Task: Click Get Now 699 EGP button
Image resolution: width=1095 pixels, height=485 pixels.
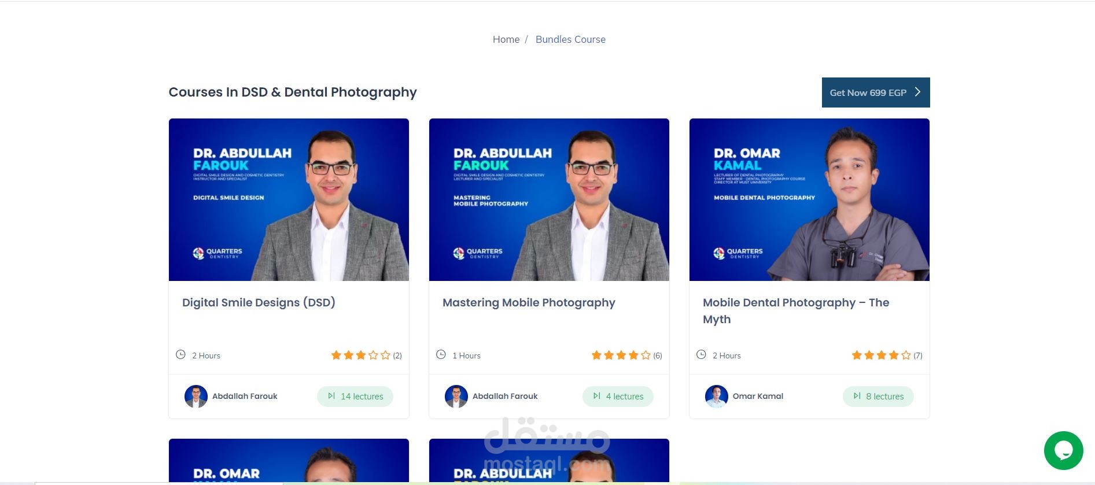Action: click(x=876, y=92)
